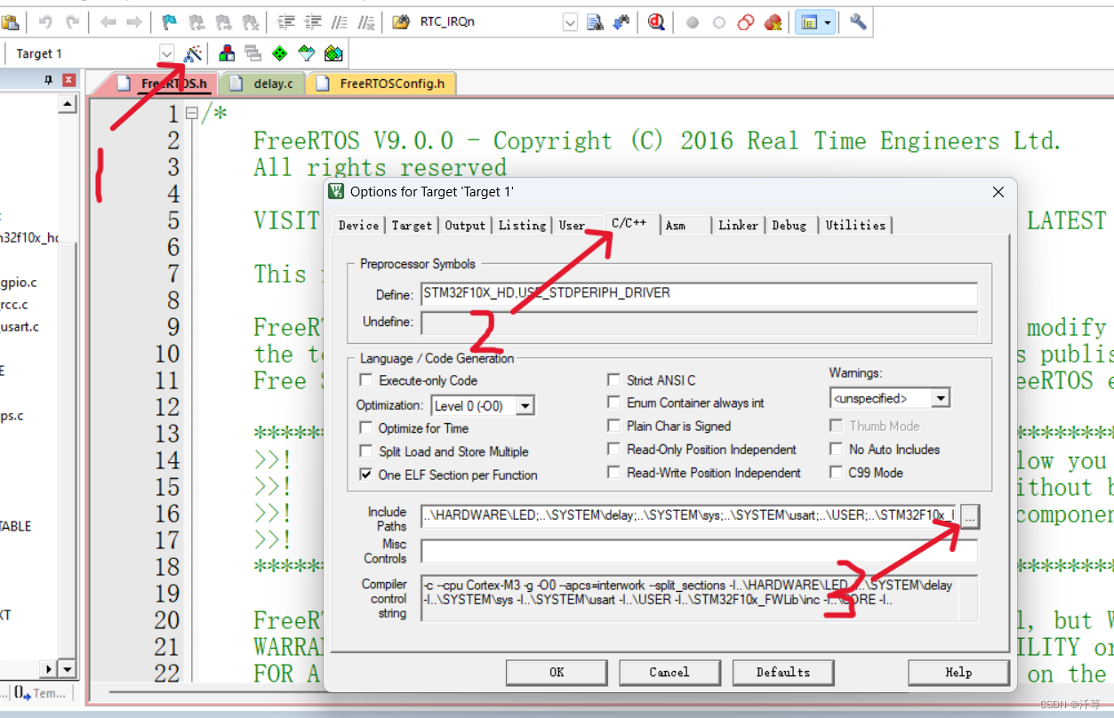The image size is (1114, 718).
Task: Indent selected lines icon
Action: tap(286, 21)
